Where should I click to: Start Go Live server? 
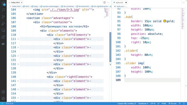click(172, 104)
